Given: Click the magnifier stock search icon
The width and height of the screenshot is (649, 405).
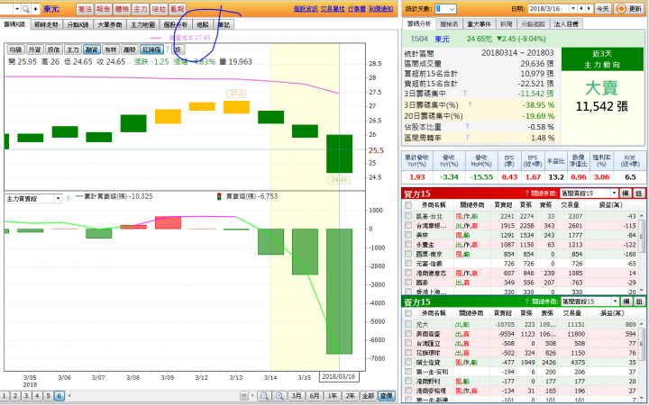Looking at the screenshot, I should click(25, 9).
